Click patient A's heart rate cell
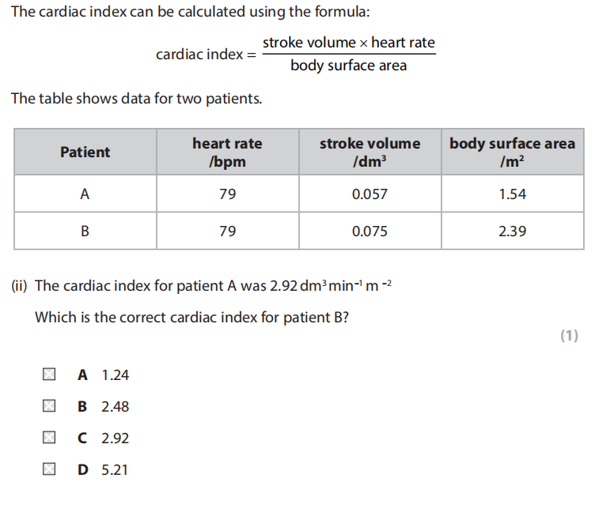 (227, 194)
